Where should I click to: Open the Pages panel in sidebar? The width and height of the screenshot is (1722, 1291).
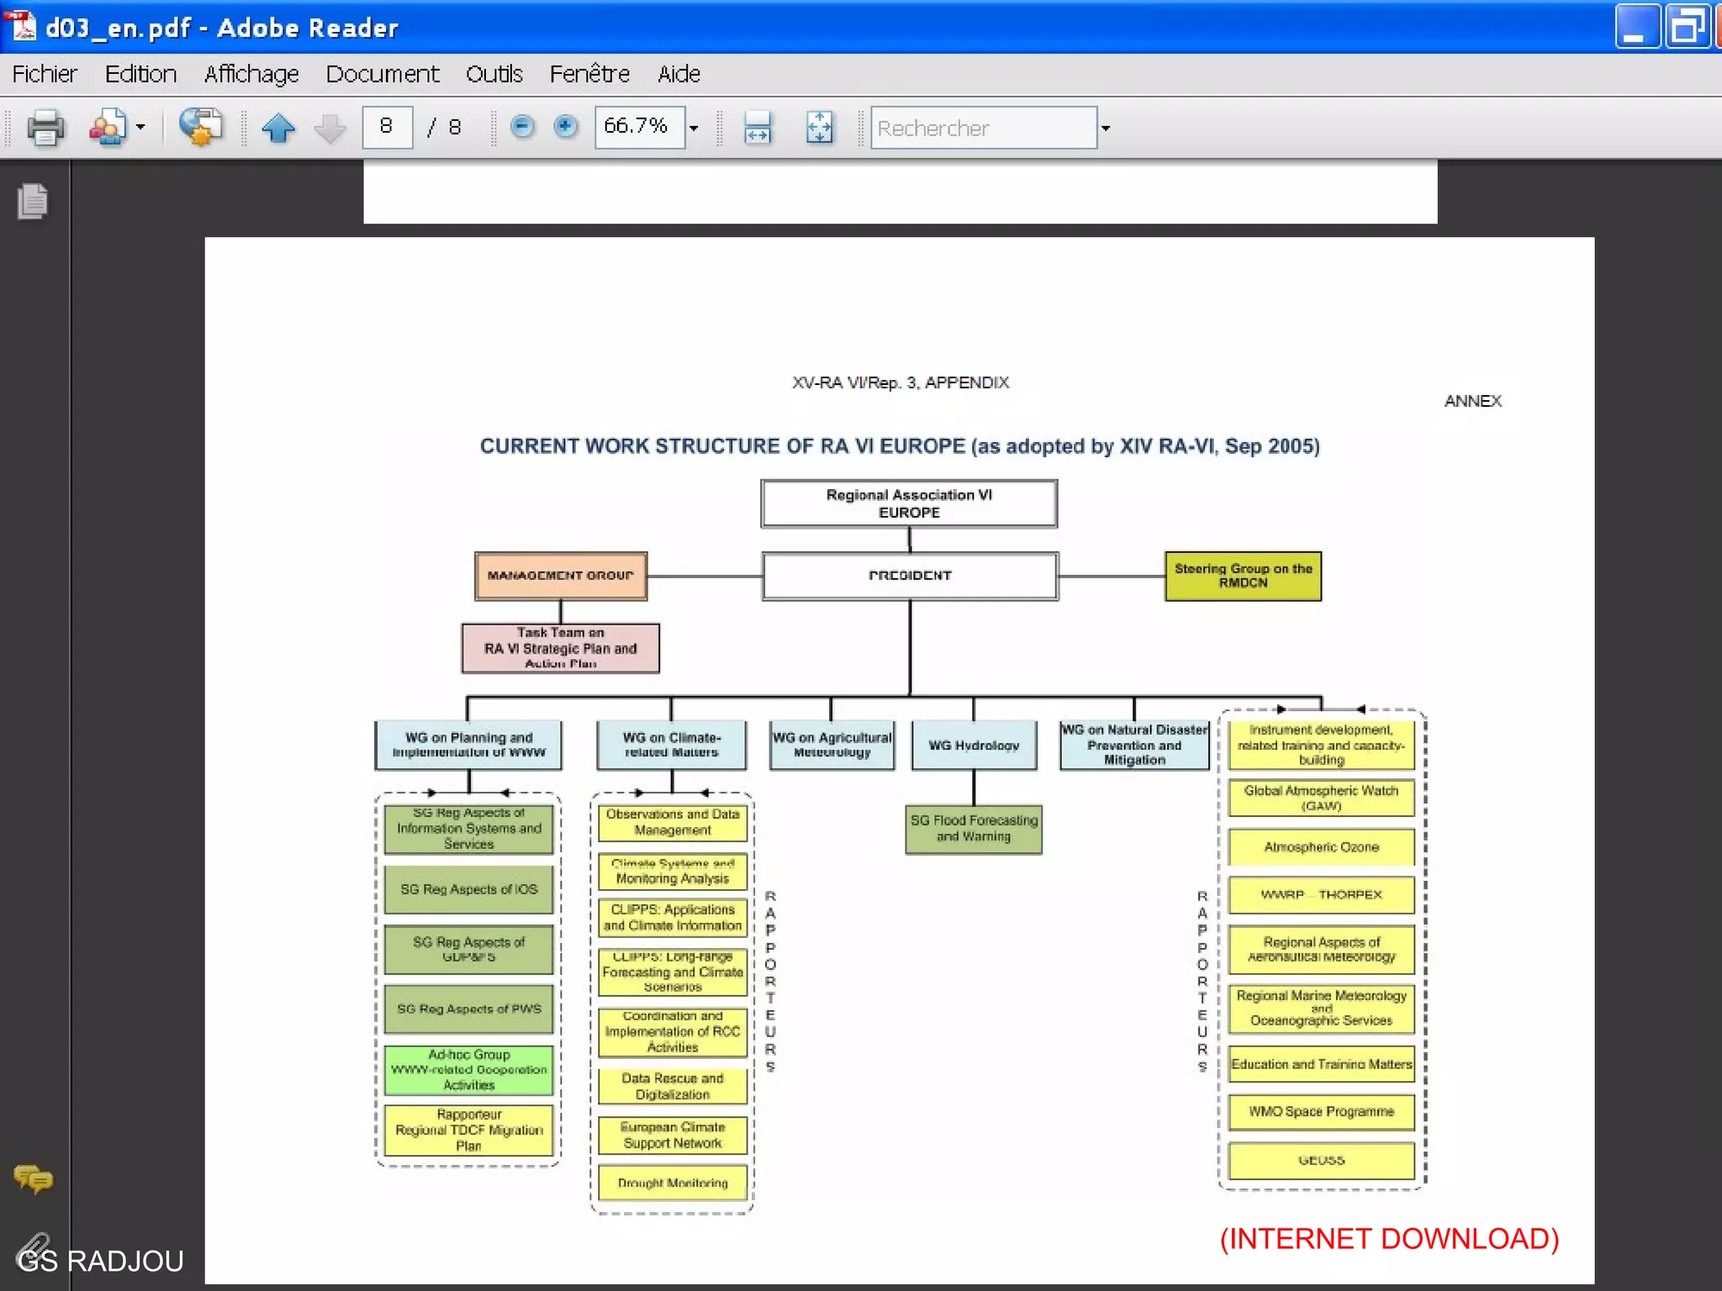32,202
